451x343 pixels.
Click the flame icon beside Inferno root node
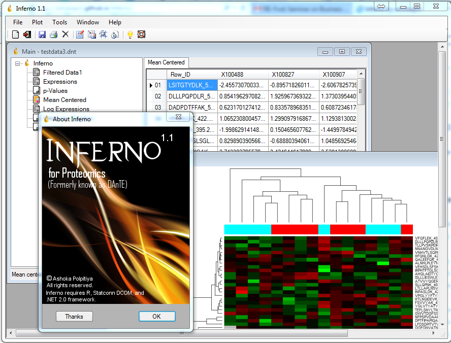pos(27,63)
